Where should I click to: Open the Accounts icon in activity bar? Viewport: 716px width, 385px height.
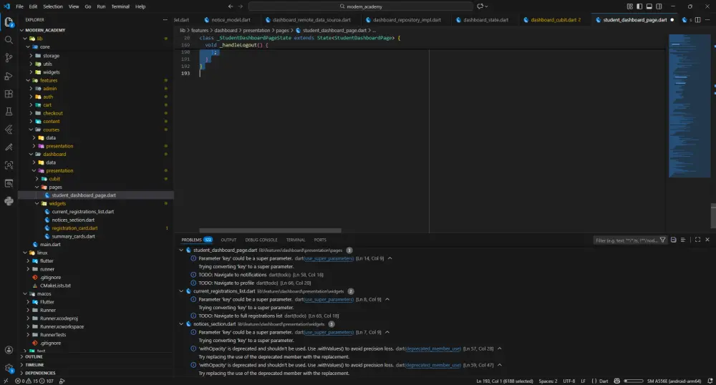click(x=9, y=350)
